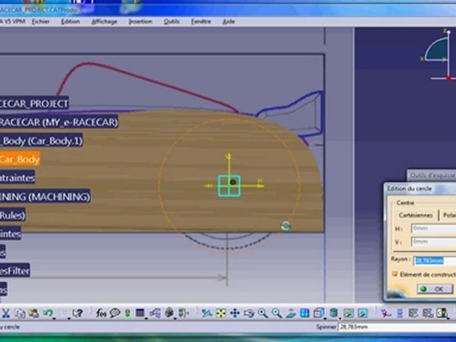Screen dimensions: 456x342
Task: Click the V coordinate input field
Action: click(x=433, y=242)
